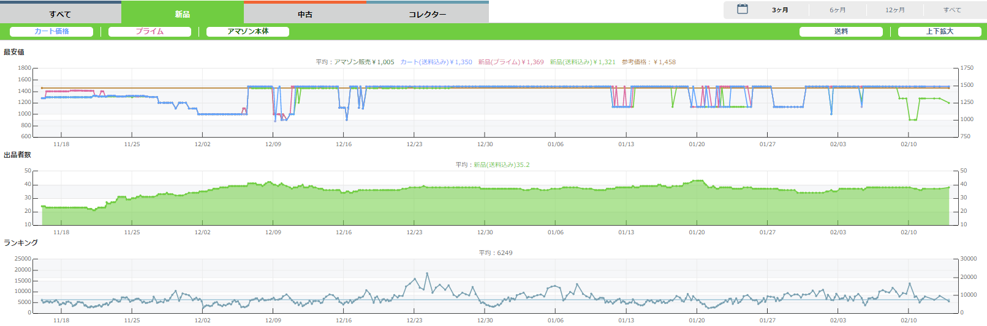Select the 3ヶ月 time range
Screen dimensions: 987x326
pyautogui.click(x=780, y=10)
